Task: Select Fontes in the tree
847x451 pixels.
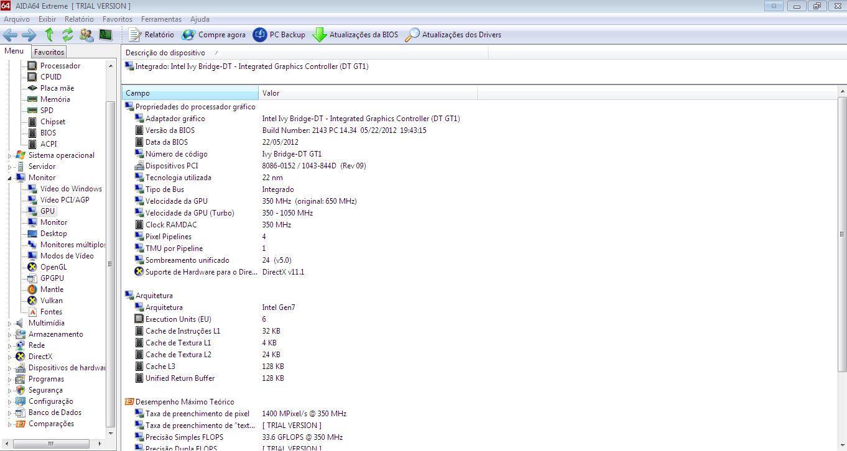Action: pyautogui.click(x=51, y=312)
